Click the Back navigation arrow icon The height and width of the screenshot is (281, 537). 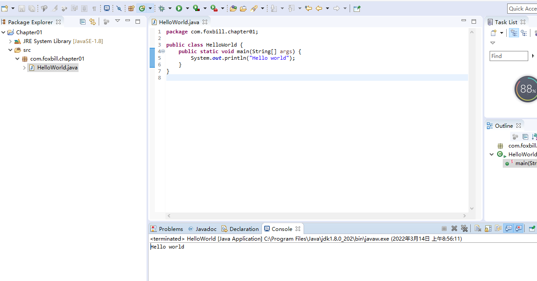click(x=319, y=8)
